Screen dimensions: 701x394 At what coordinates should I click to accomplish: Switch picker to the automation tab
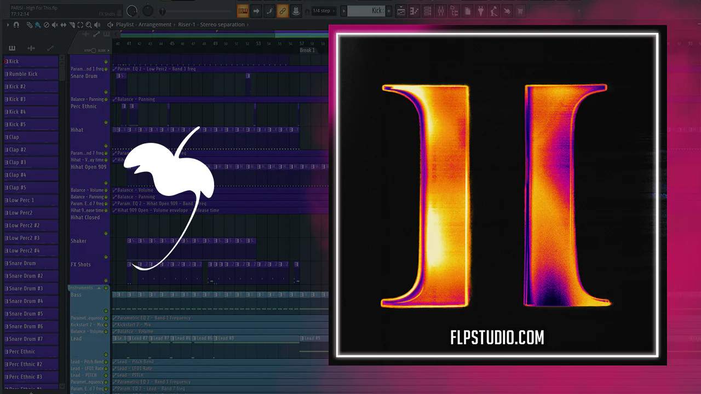[x=50, y=48]
